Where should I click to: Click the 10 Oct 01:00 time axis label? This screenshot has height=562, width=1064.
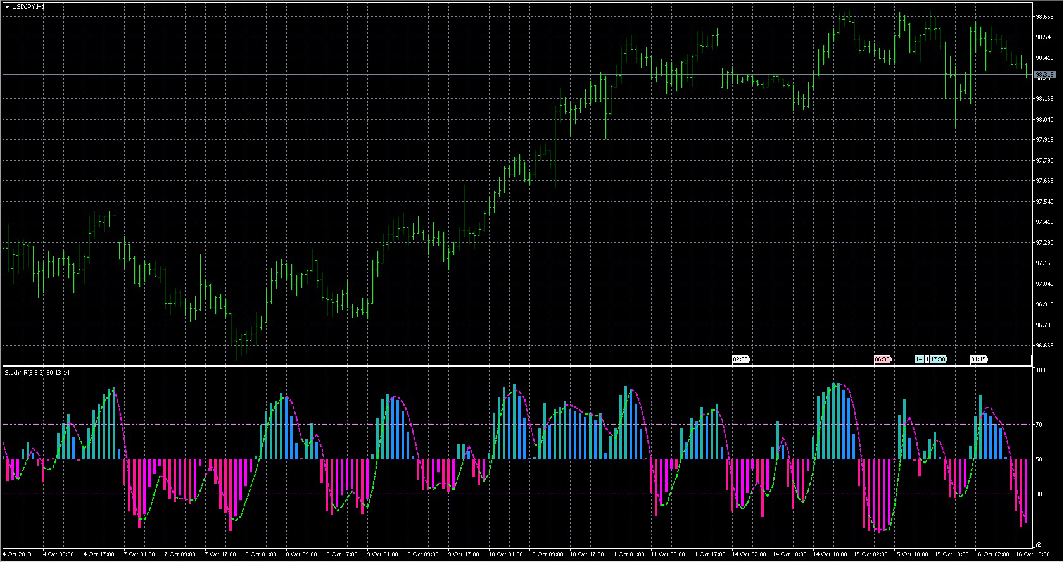[506, 554]
